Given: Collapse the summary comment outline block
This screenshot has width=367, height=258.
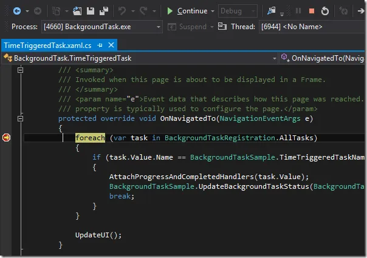Looking at the screenshot, I should coord(19,71).
